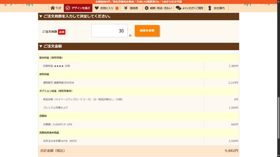Click the 合計金額 total of 9,882円
The image size is (280, 157).
(231, 150)
